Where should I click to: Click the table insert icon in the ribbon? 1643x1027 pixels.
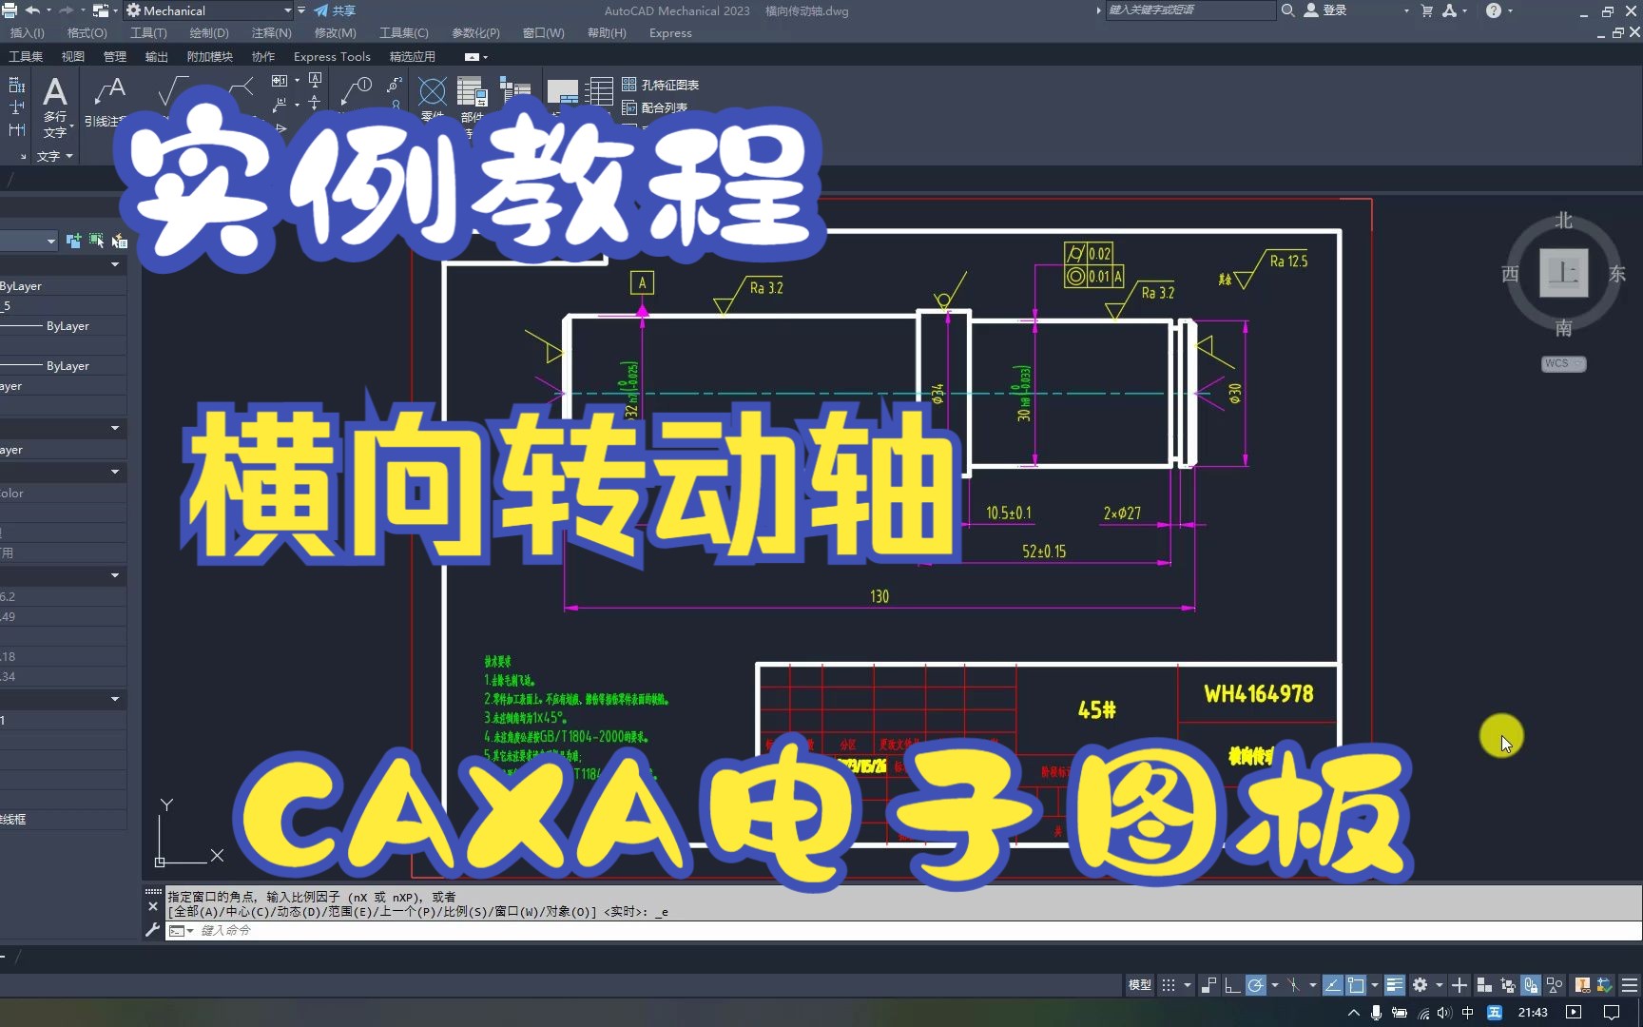[598, 91]
